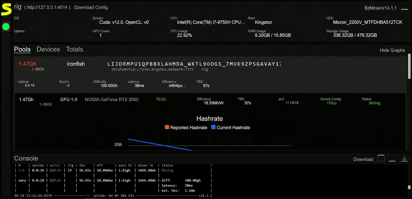The width and height of the screenshot is (412, 199).
Task: Minimize the Console panel with dash icon
Action: [392, 161]
